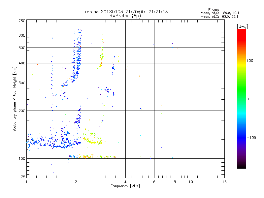Click the y-axis tick label '750'
The image size is (264, 198).
pyautogui.click(x=22, y=21)
